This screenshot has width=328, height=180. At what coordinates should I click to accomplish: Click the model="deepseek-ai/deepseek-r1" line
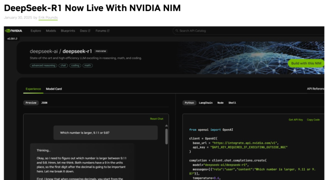(220, 165)
